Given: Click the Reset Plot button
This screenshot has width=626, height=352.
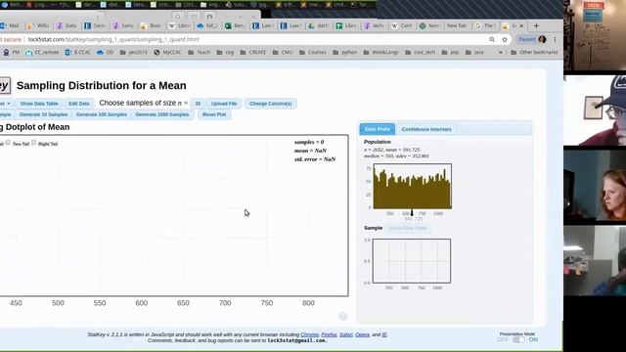Looking at the screenshot, I should click(214, 114).
